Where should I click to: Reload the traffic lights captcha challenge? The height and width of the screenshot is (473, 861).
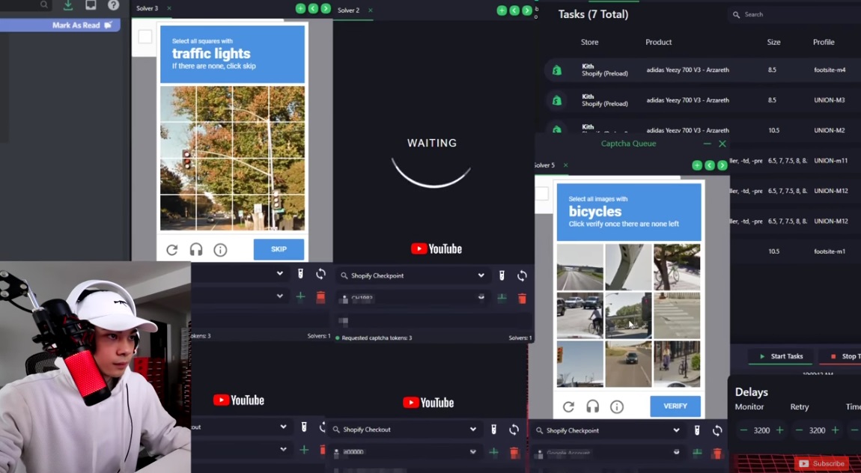click(172, 250)
